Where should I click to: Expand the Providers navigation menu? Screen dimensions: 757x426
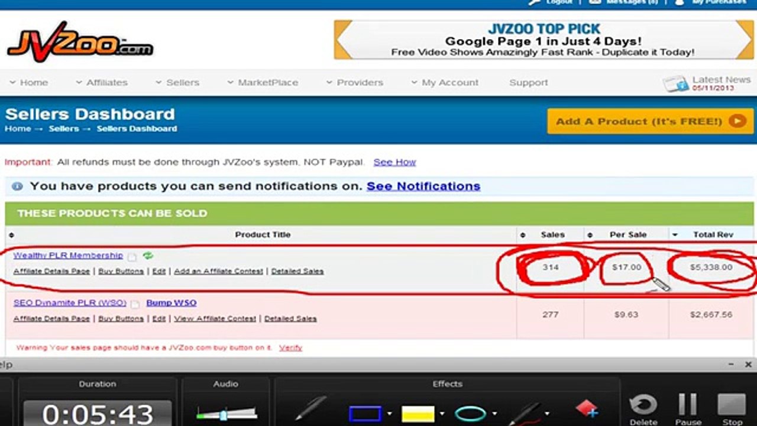354,82
